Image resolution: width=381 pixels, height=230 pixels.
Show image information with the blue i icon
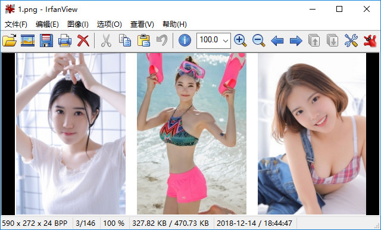point(185,41)
